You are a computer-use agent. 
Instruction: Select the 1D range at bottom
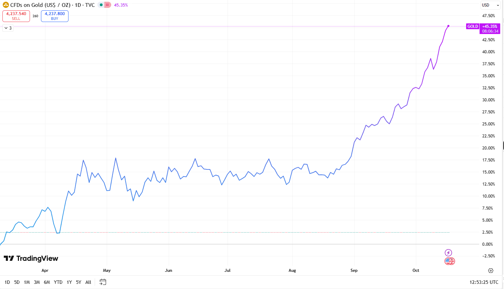7,282
